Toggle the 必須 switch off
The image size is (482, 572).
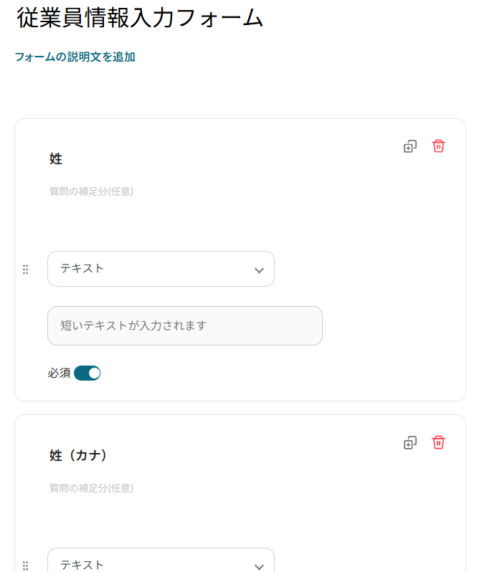[88, 373]
